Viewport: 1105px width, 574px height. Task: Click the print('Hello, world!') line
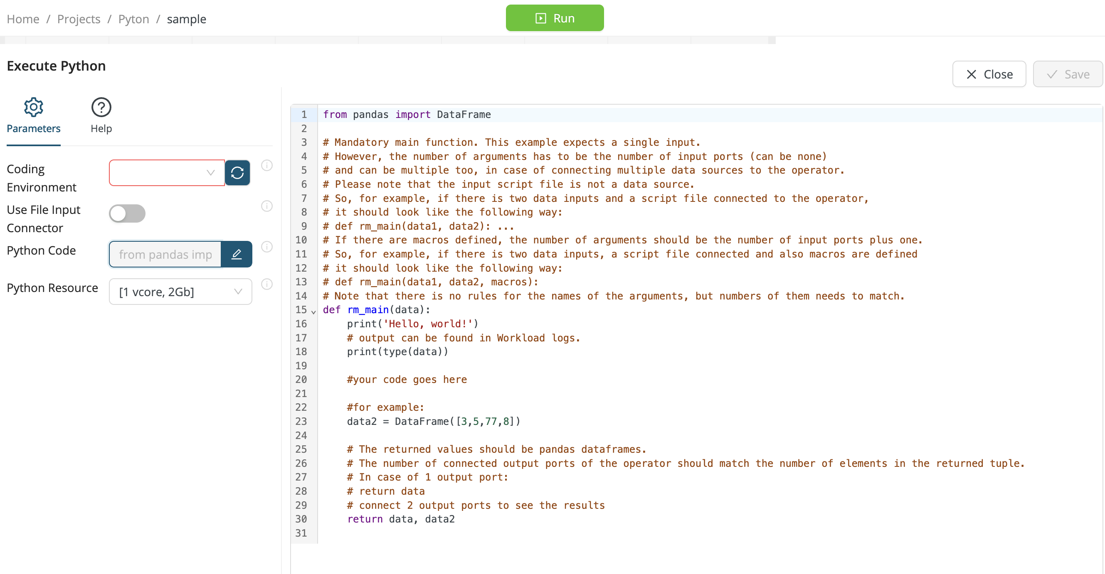click(412, 324)
